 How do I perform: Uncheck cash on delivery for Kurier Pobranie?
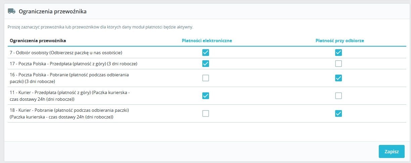[x=339, y=113]
